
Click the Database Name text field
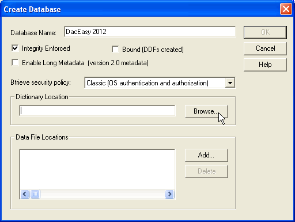pyautogui.click(x=150, y=32)
